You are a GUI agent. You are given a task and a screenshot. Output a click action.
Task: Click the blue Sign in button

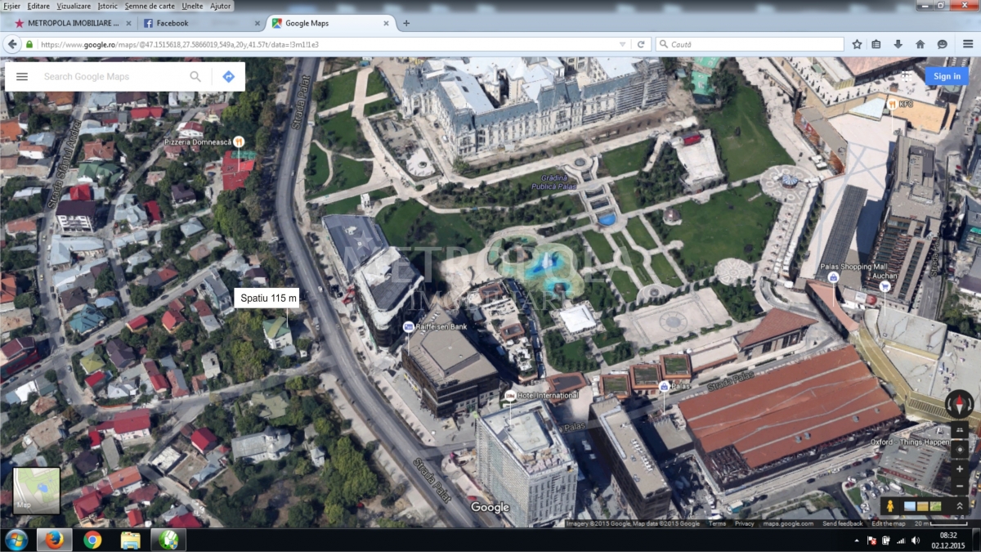pos(947,76)
